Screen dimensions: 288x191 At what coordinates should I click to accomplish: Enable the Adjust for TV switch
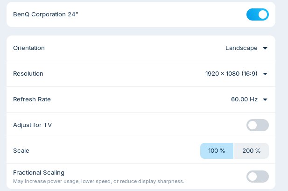click(x=257, y=125)
